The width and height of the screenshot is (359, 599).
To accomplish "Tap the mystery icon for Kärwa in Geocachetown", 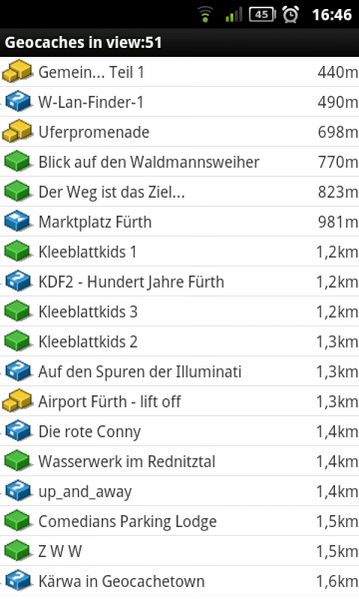I will (17, 581).
